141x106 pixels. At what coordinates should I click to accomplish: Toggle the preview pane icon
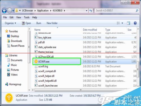[128, 23]
